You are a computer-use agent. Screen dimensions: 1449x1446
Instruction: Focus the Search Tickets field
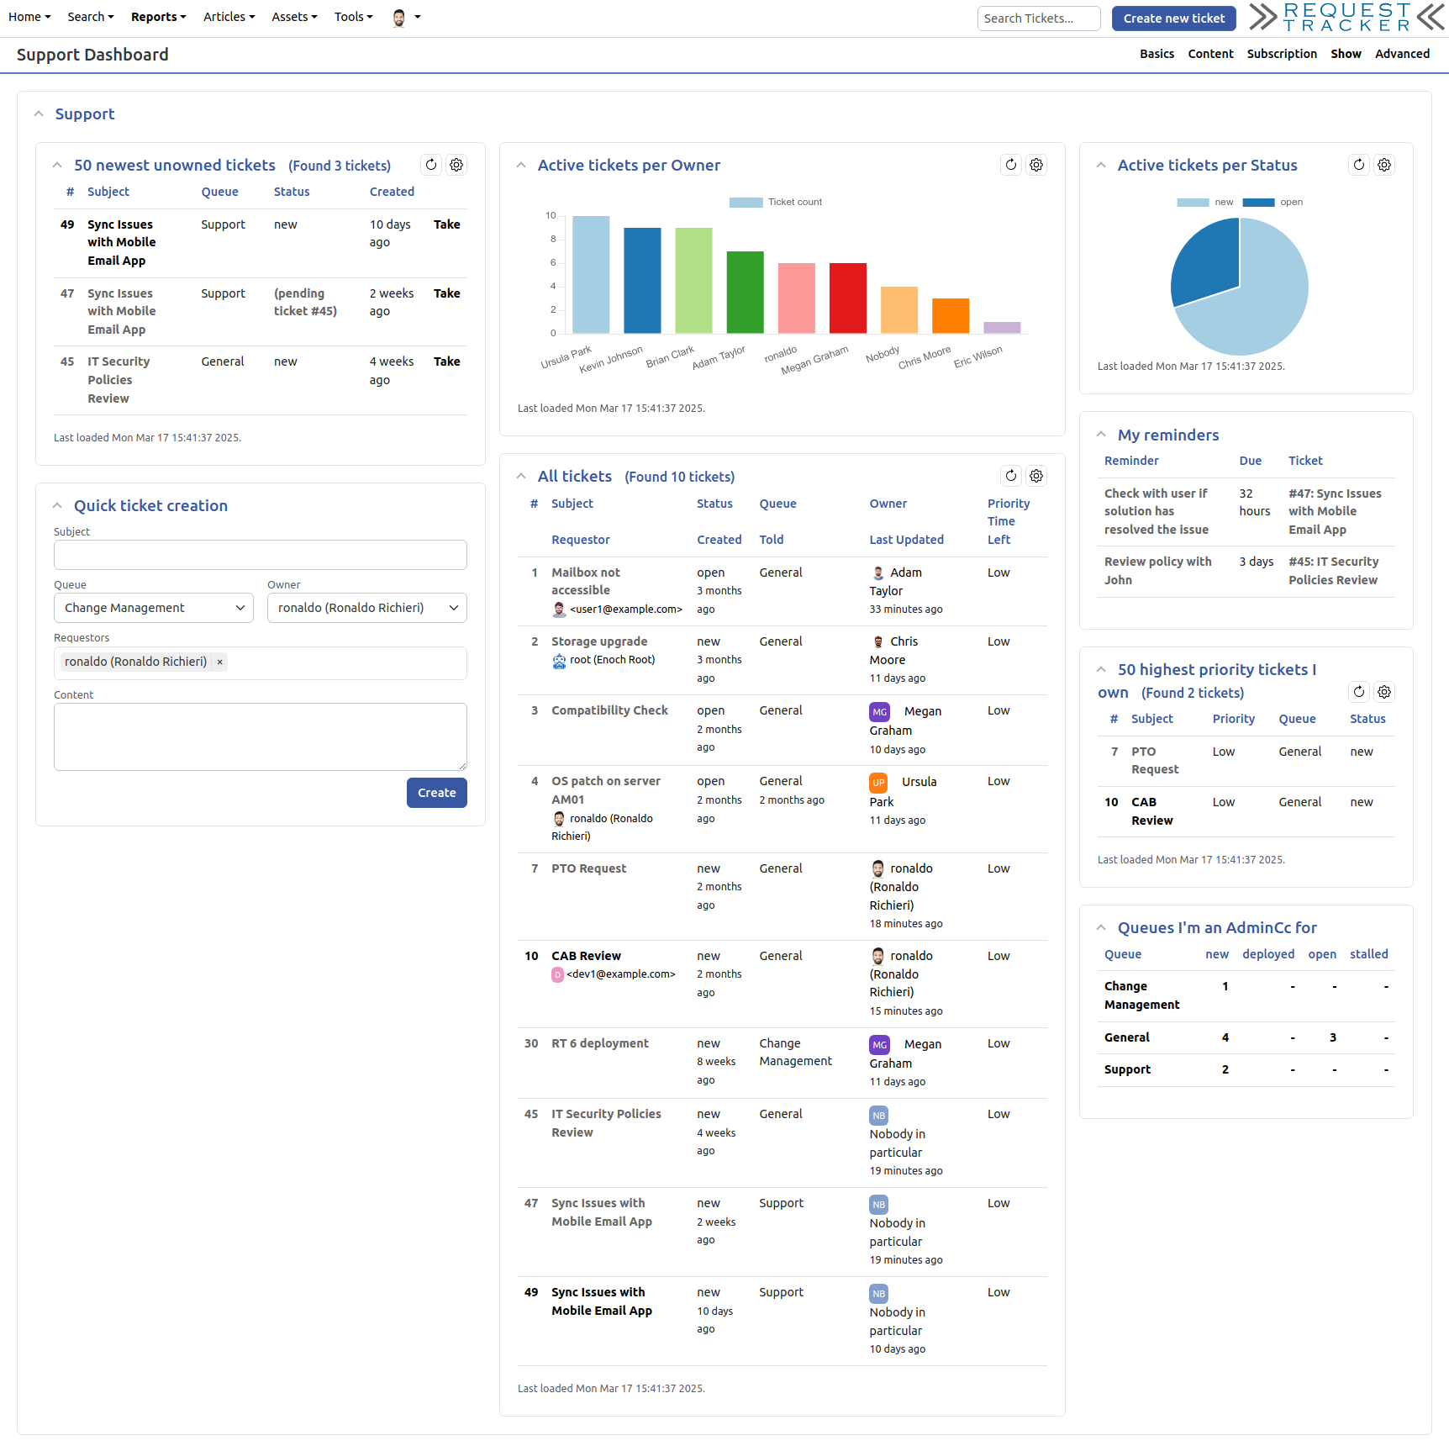tap(1039, 18)
